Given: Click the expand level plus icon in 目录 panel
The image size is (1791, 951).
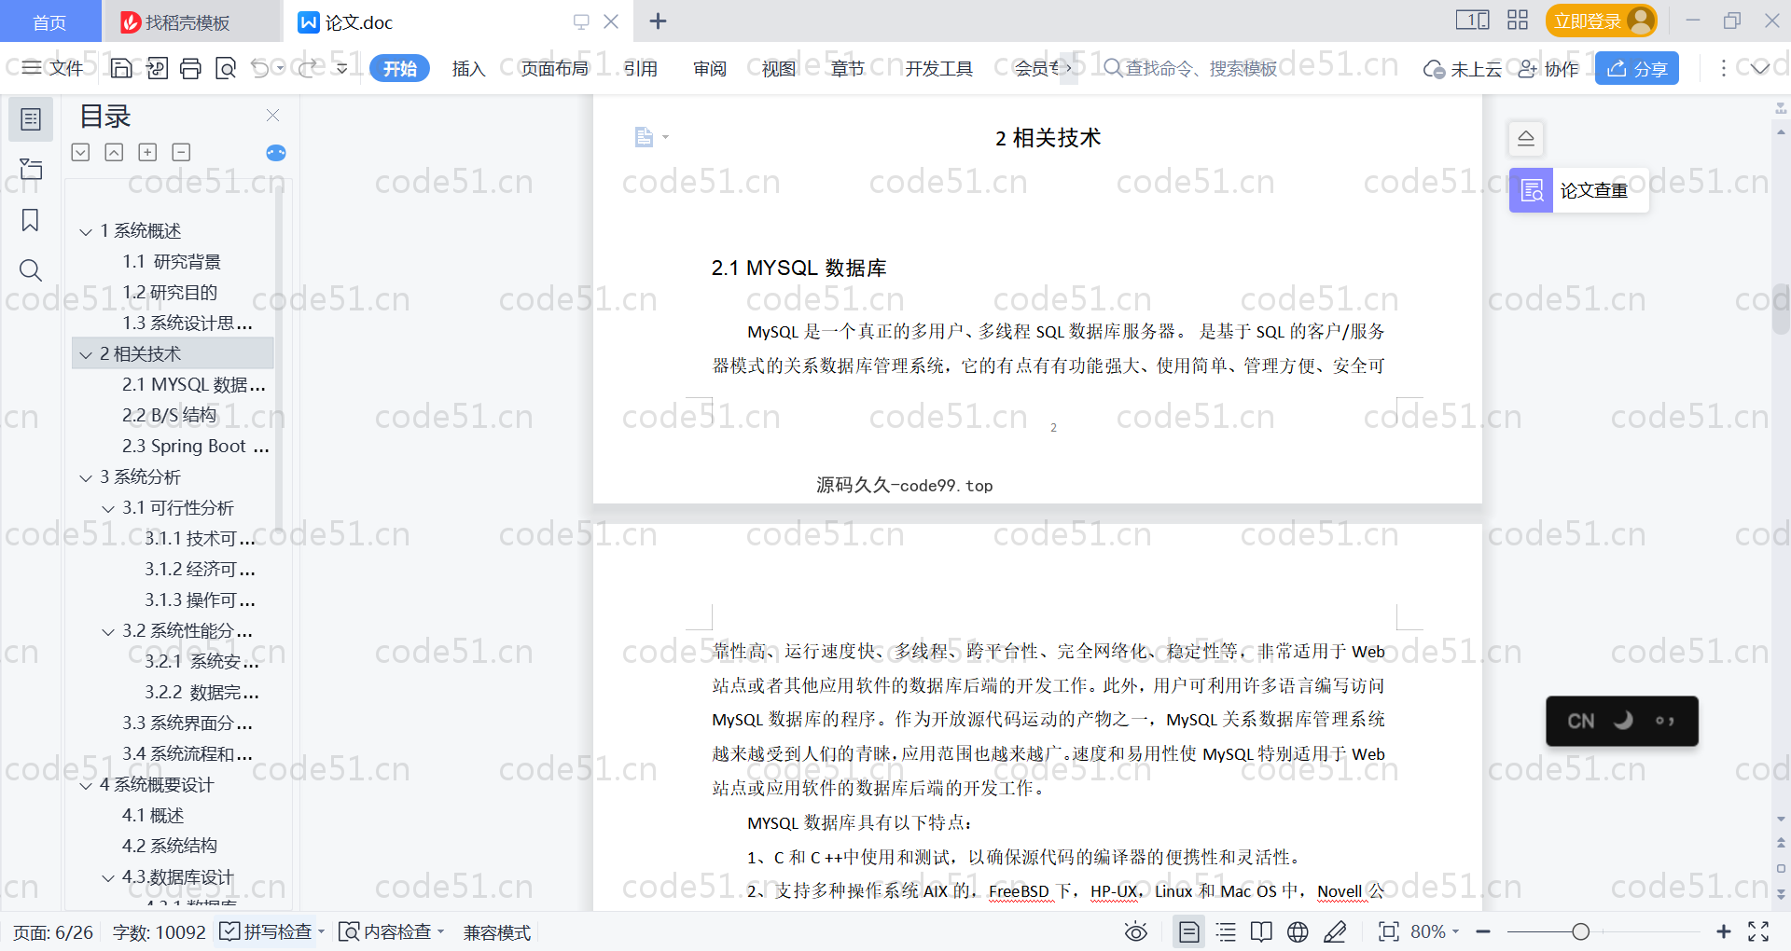Looking at the screenshot, I should 147,152.
